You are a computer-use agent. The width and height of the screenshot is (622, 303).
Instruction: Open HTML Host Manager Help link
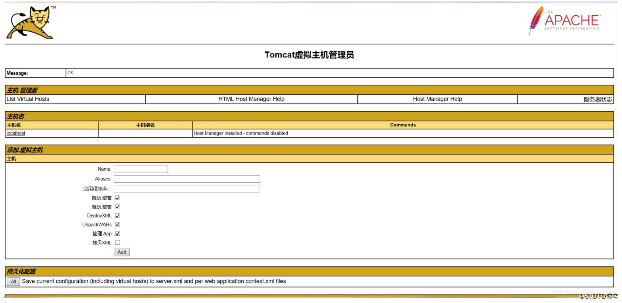point(251,99)
